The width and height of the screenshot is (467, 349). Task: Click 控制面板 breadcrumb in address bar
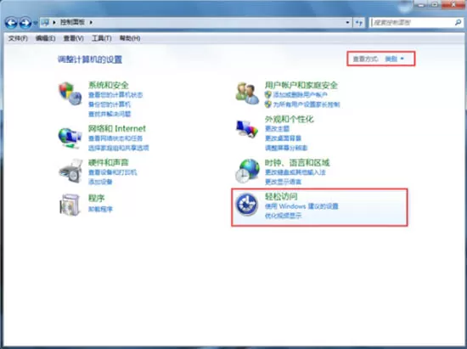coord(73,22)
